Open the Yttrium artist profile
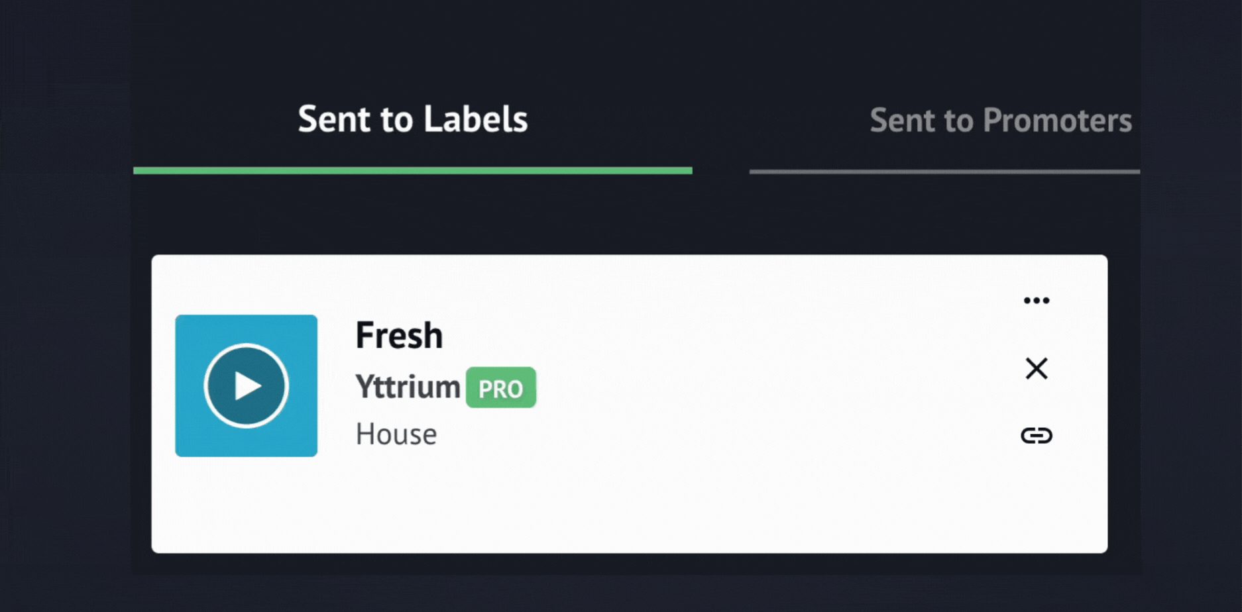Screen dimensions: 1242x612 click(x=408, y=387)
